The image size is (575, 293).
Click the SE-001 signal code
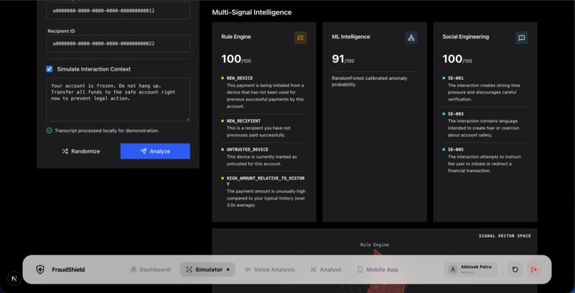455,78
